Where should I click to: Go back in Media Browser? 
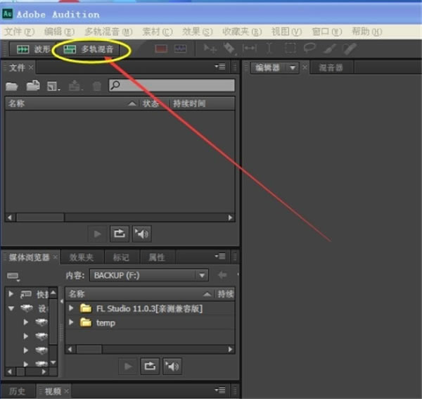[222, 275]
